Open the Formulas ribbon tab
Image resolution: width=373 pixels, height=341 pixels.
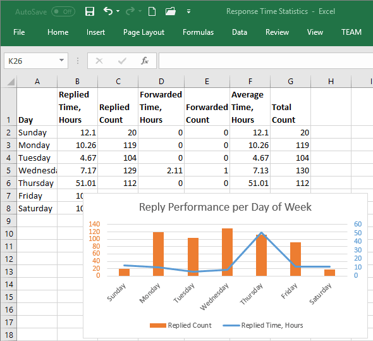198,32
